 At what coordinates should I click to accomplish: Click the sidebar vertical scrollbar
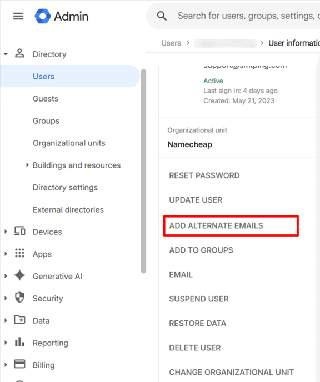point(143,171)
